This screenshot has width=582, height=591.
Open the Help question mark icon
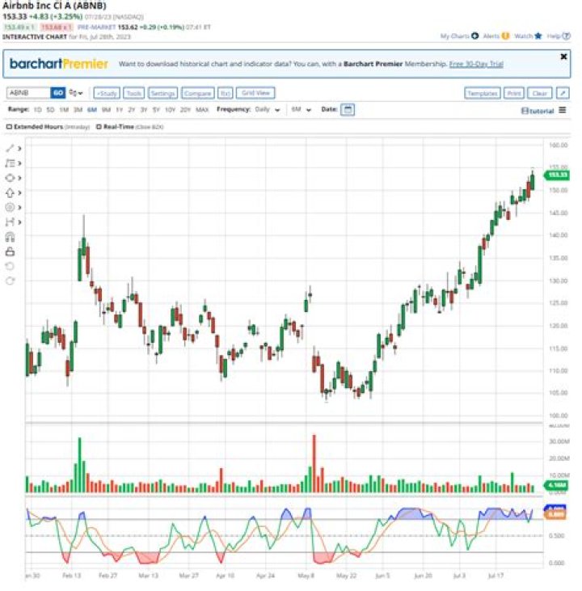click(566, 36)
